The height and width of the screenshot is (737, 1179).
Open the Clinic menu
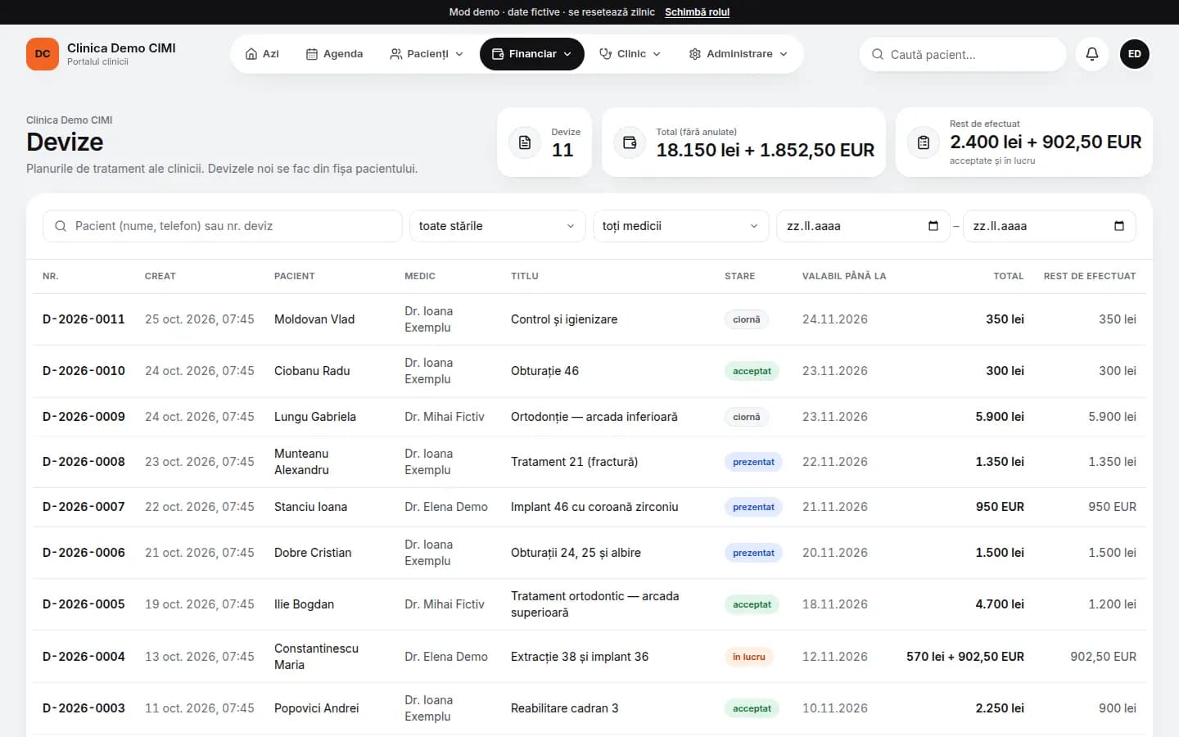click(x=630, y=54)
